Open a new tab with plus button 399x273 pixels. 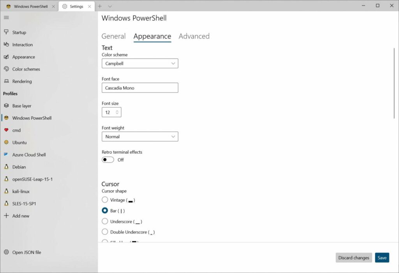(100, 6)
